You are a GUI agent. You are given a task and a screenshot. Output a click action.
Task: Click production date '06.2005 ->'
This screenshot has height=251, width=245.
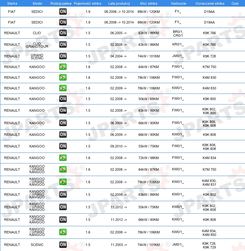pyautogui.click(x=118, y=33)
